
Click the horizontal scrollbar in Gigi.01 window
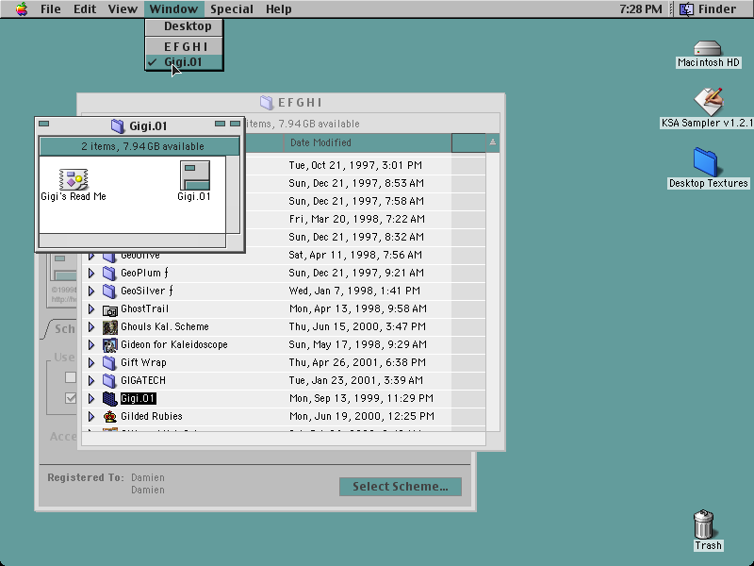tap(132, 241)
